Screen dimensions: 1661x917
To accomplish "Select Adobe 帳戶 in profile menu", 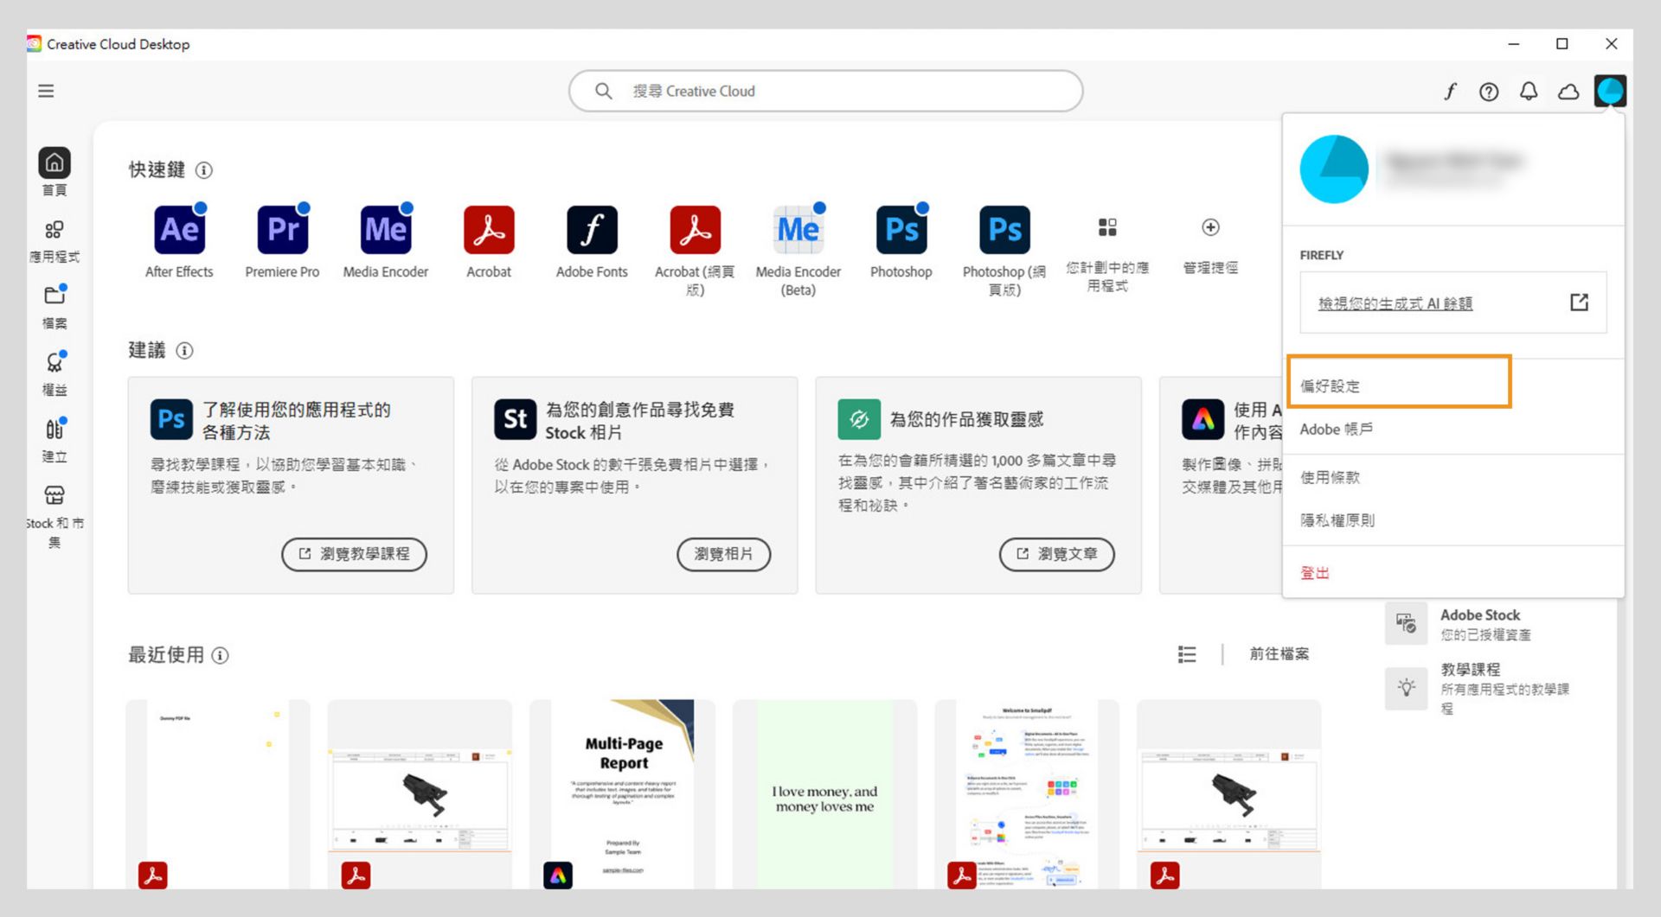I will click(x=1337, y=430).
